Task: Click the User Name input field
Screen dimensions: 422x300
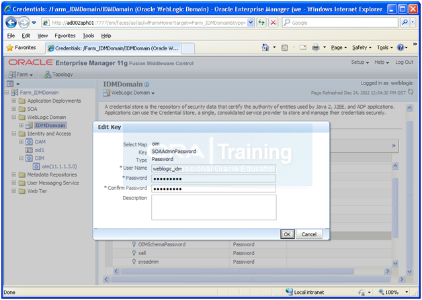Action: [214, 168]
